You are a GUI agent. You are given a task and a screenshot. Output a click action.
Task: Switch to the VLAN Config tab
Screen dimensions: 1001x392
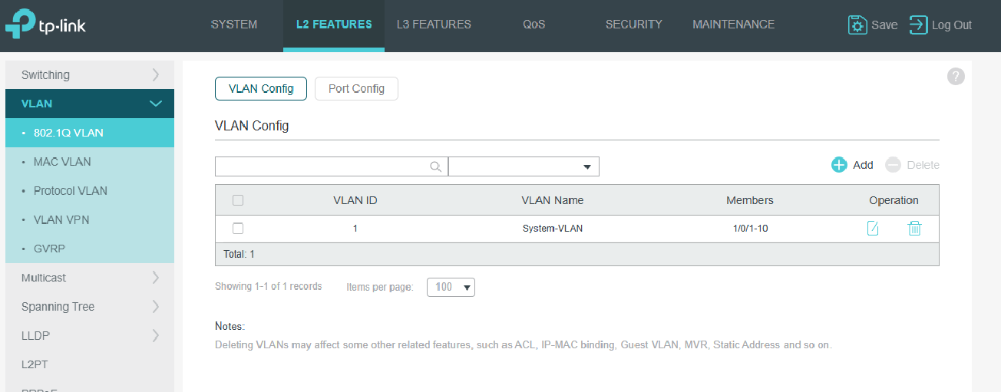pos(261,88)
